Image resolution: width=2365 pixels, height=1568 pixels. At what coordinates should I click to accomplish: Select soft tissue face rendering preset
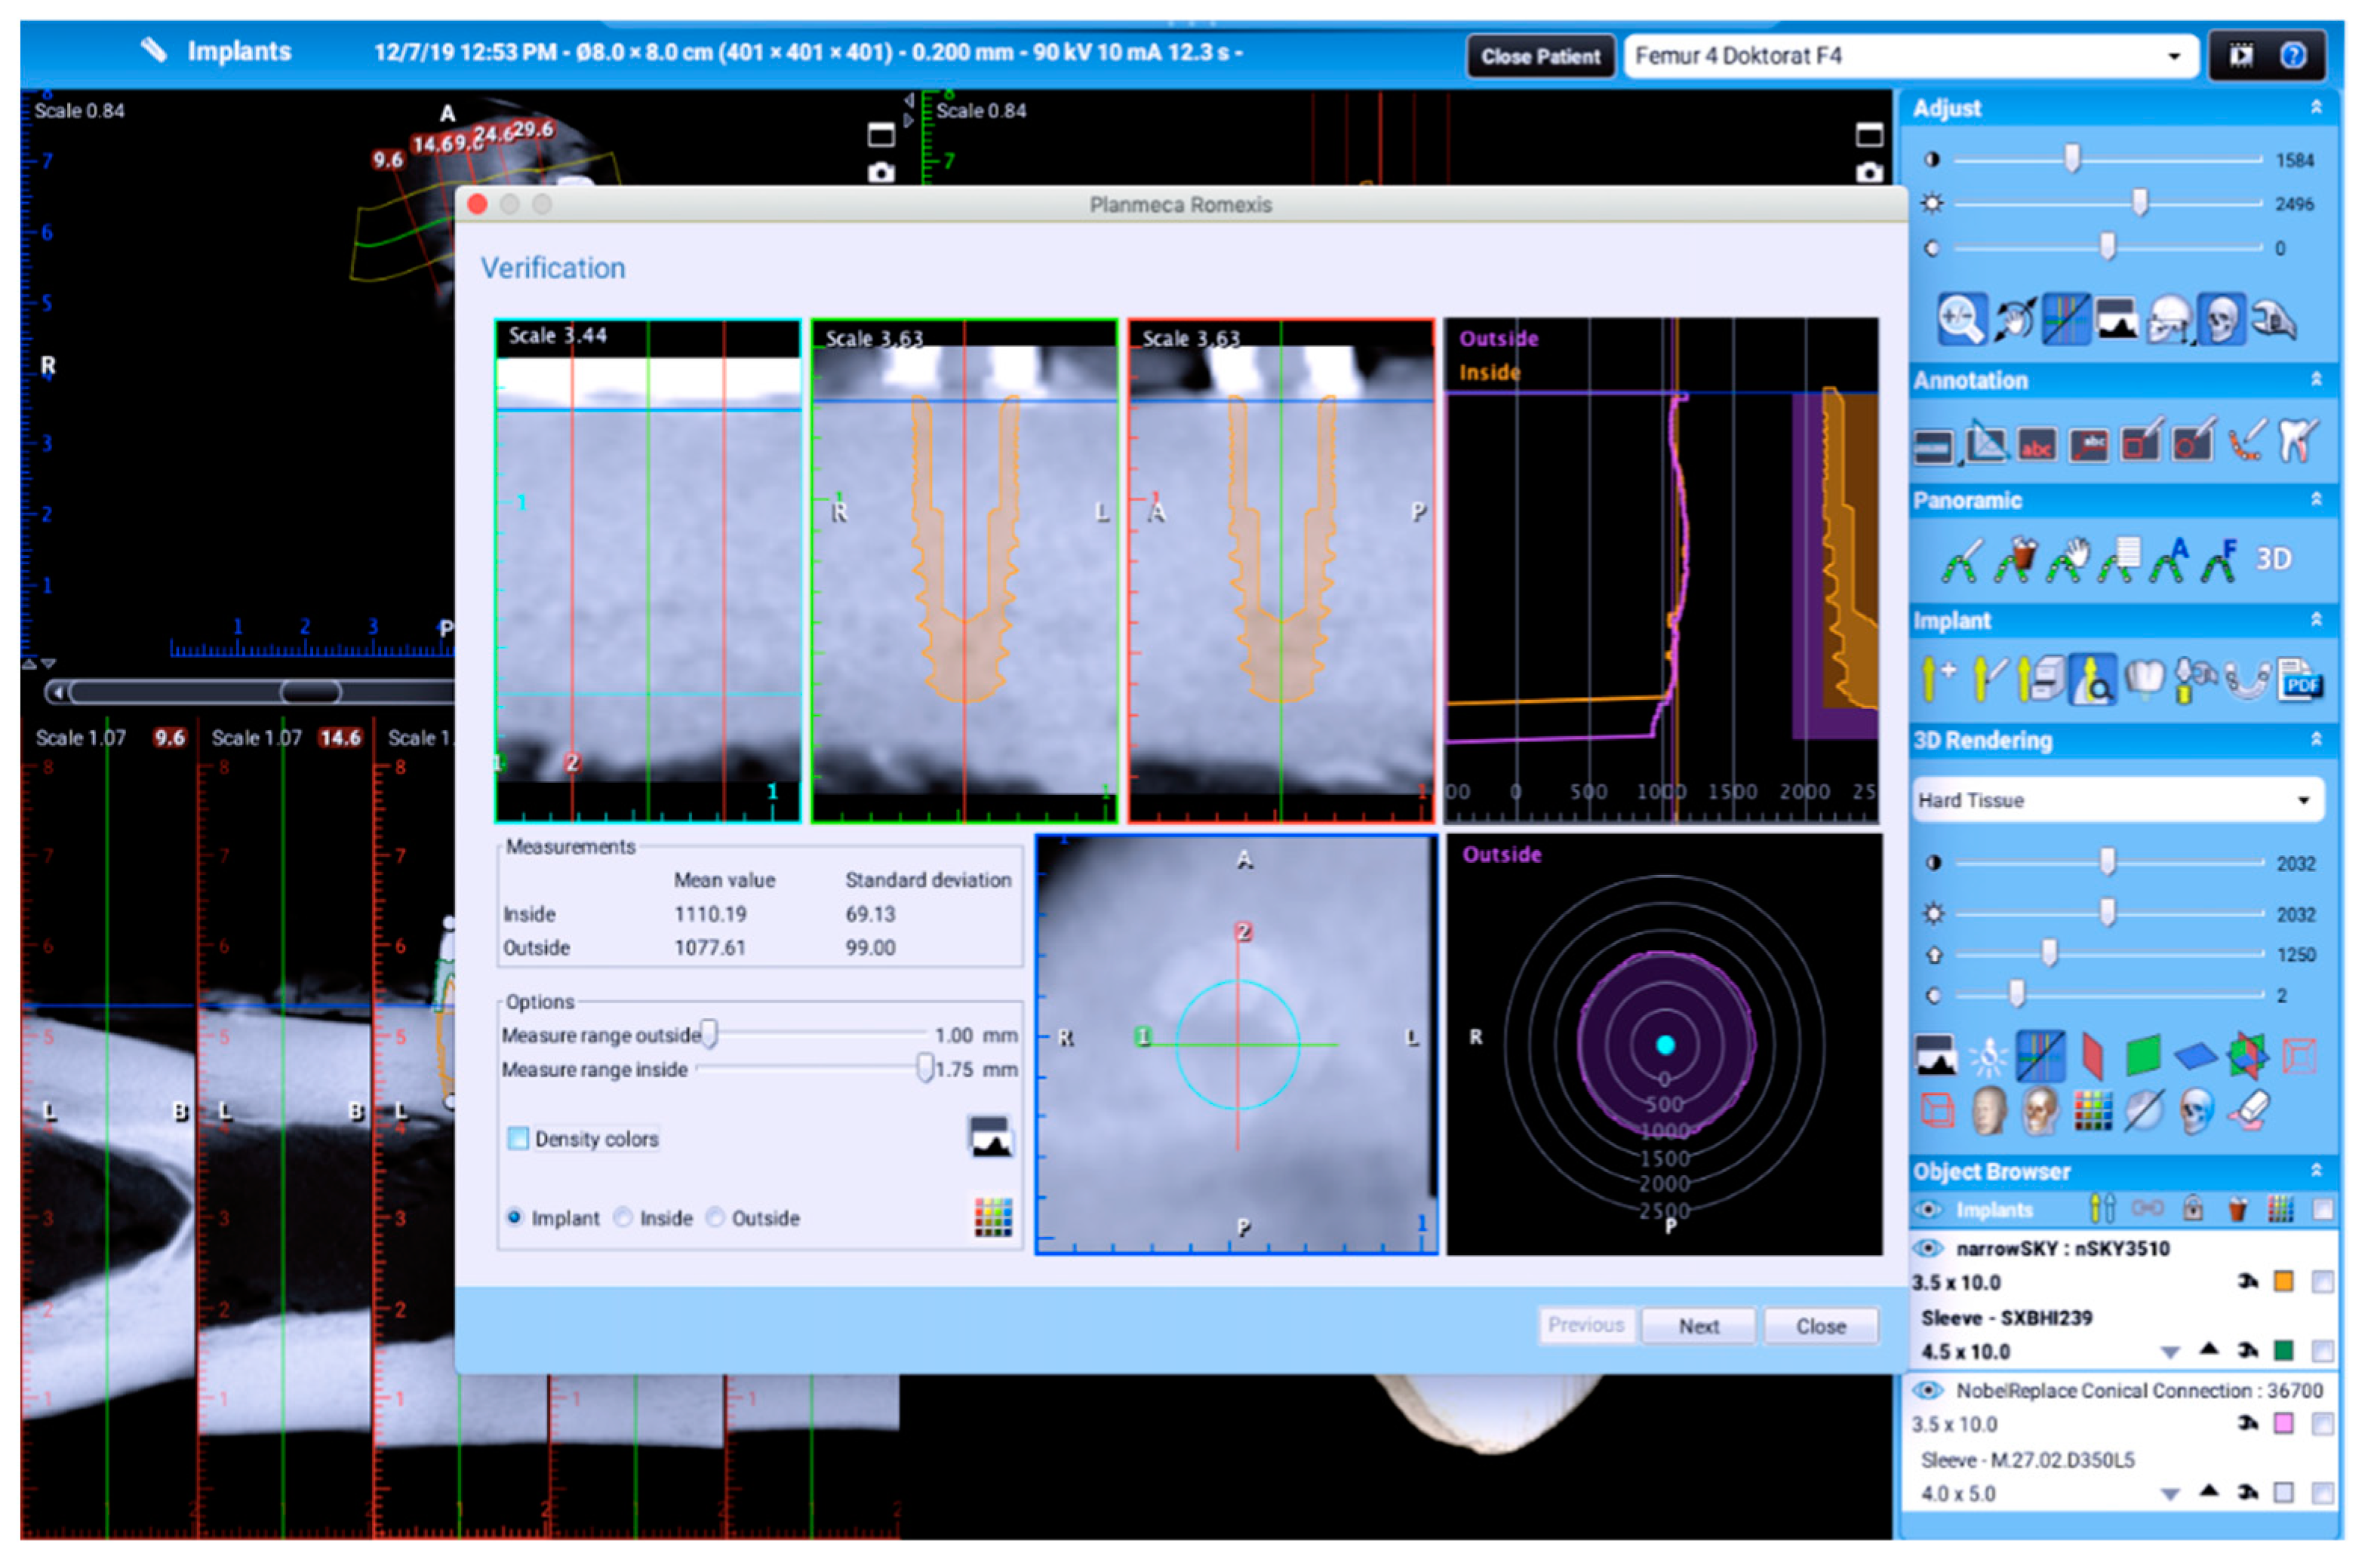tap(1988, 1111)
